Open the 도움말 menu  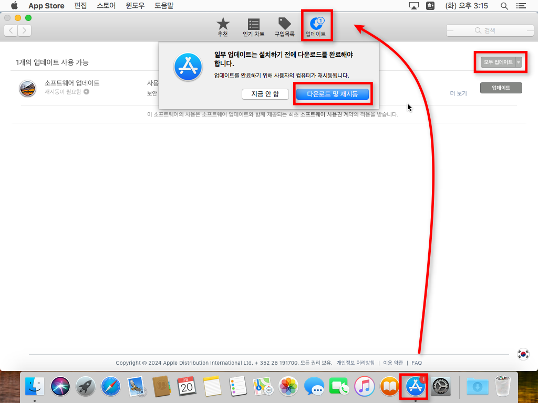(x=164, y=5)
